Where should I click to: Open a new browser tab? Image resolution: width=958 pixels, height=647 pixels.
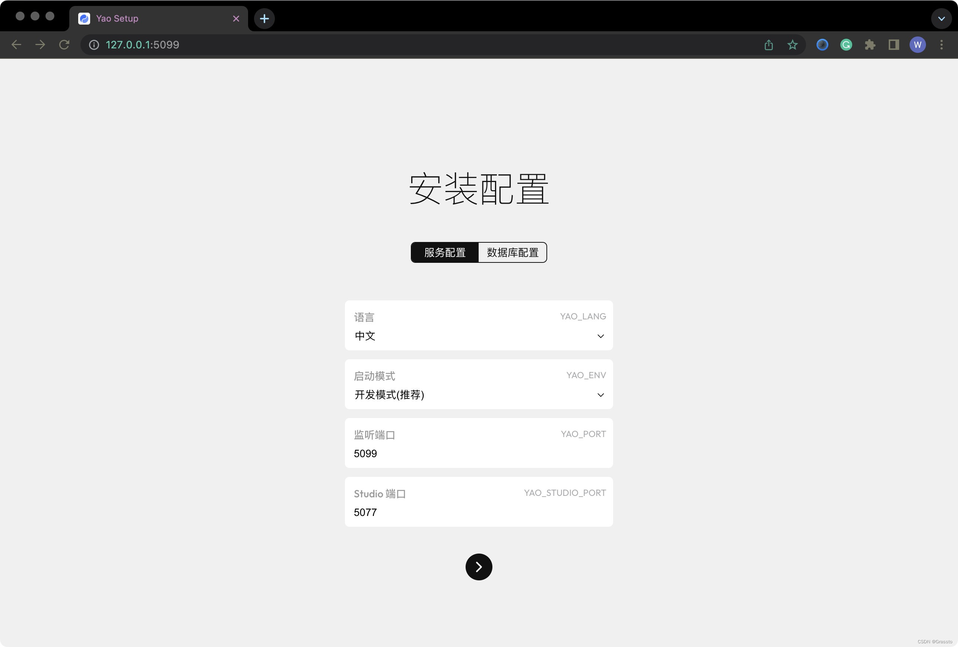pyautogui.click(x=264, y=19)
